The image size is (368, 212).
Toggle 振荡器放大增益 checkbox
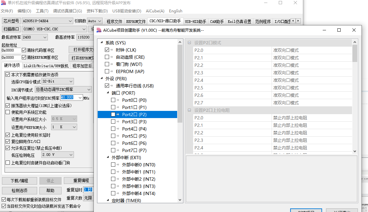(x=8, y=106)
